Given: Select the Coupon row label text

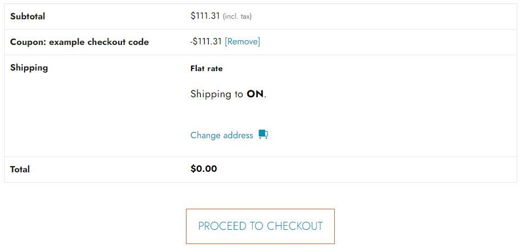Looking at the screenshot, I should point(79,42).
